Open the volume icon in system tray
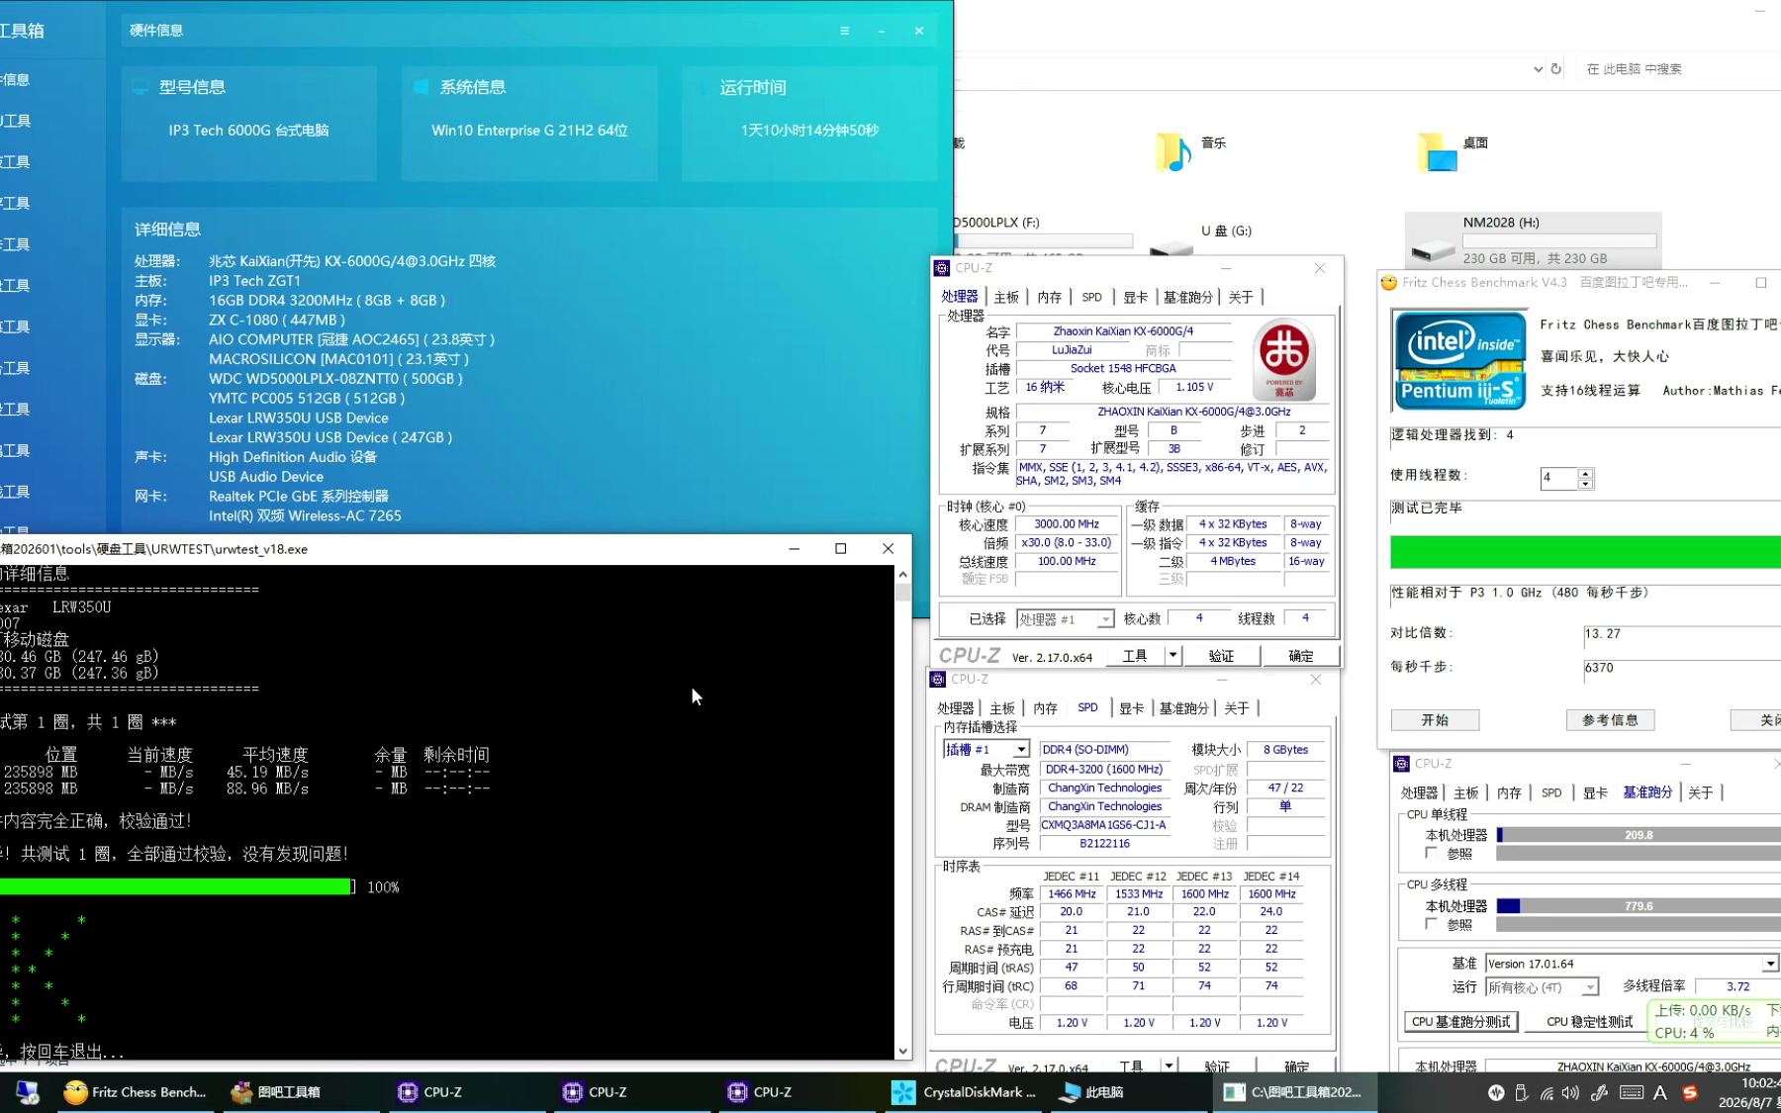 [1570, 1093]
